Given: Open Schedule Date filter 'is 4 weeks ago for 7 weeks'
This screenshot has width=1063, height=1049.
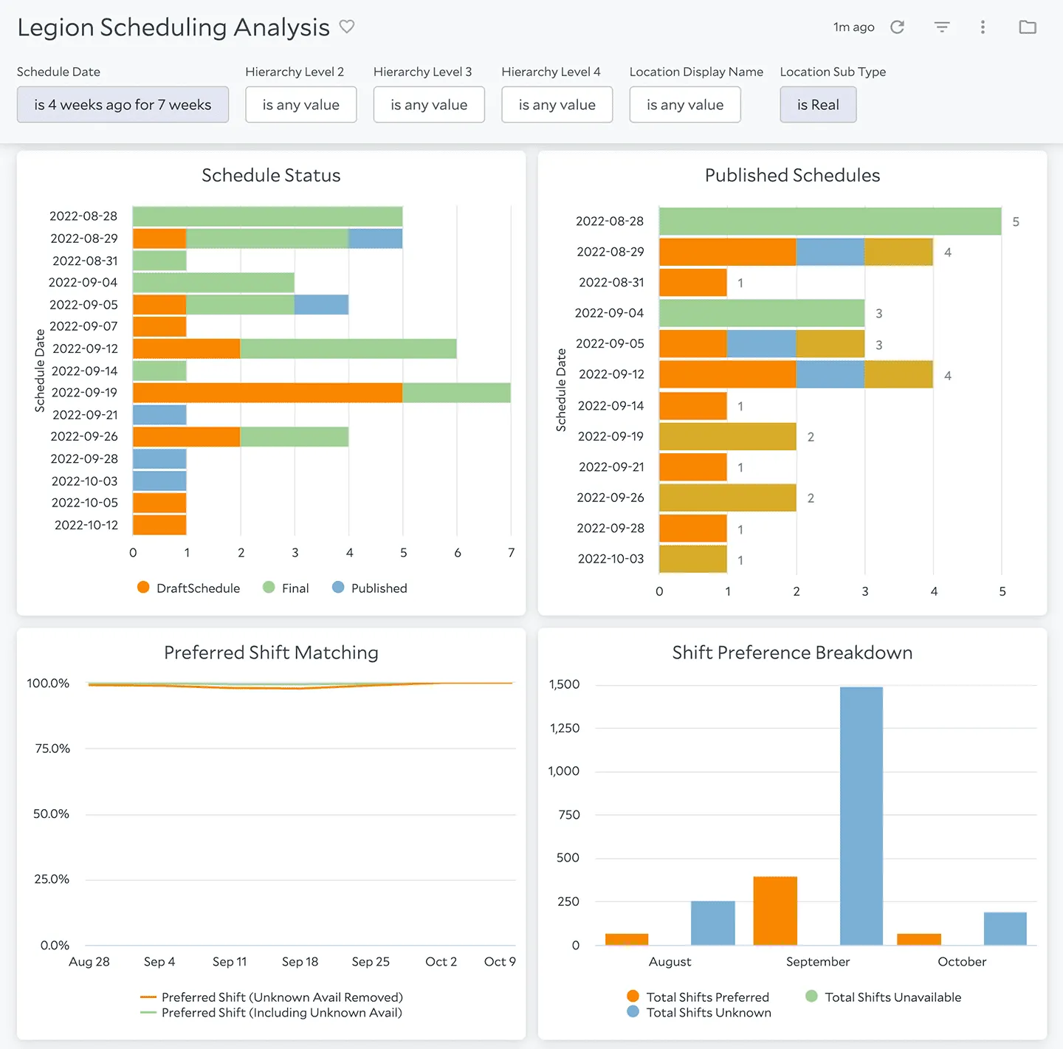Looking at the screenshot, I should pos(123,105).
